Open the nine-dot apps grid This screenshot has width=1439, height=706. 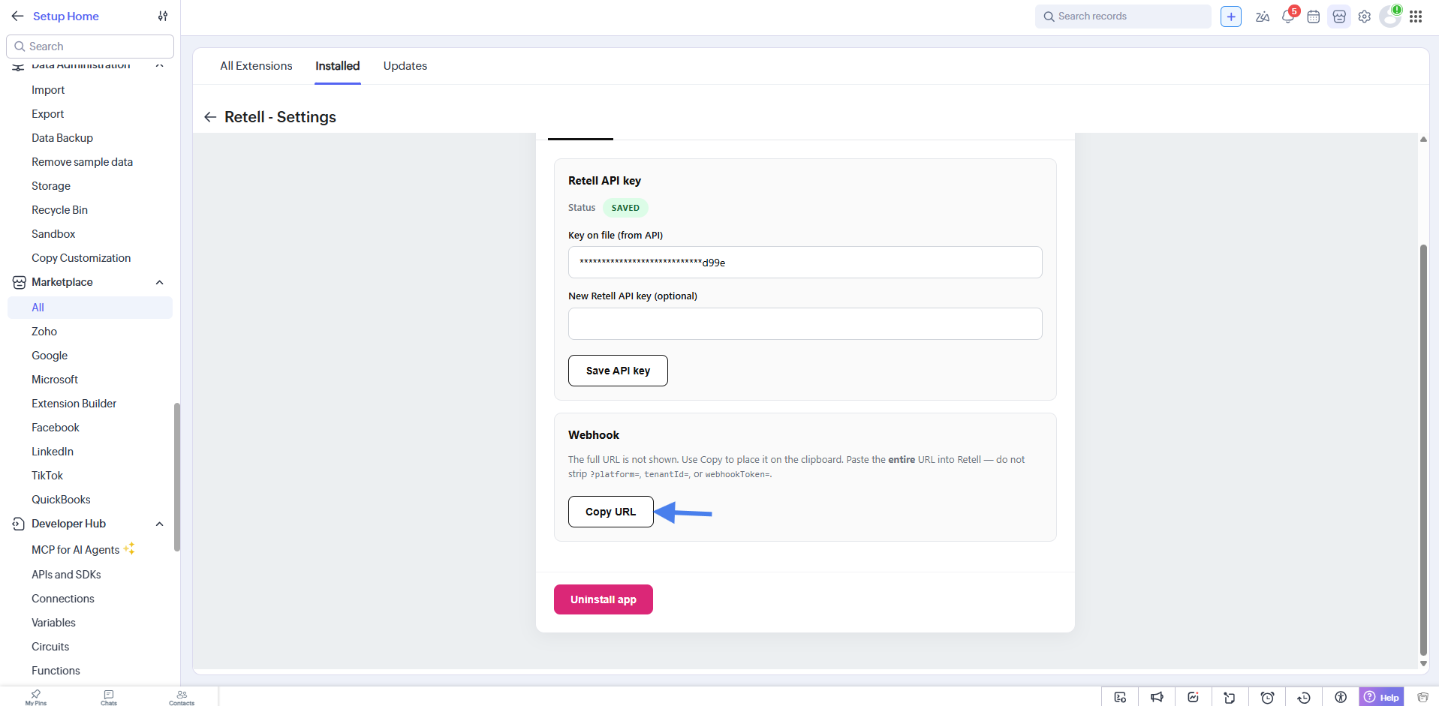pos(1416,17)
